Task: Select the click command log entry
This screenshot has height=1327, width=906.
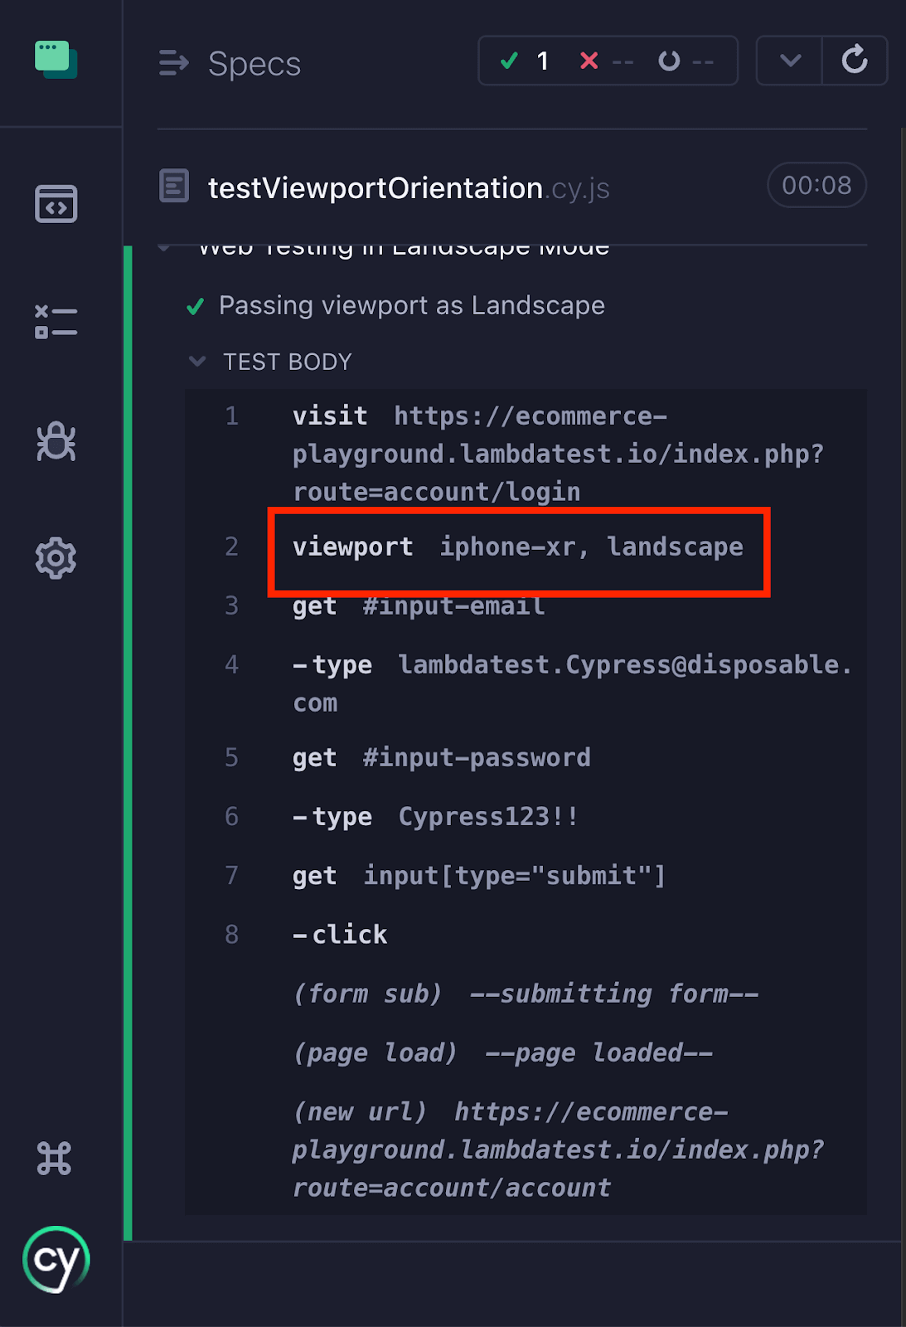Action: (x=349, y=935)
